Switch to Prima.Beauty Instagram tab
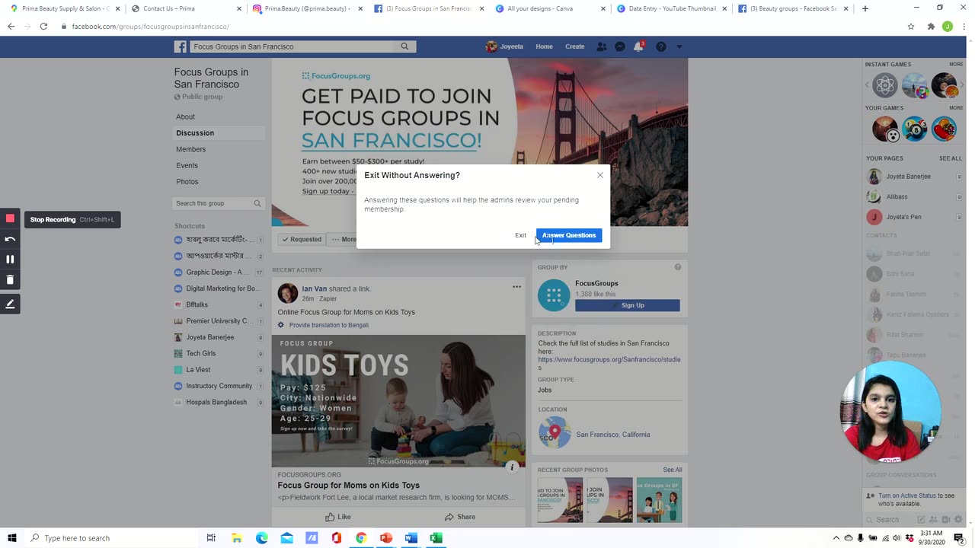The image size is (975, 548). 305,8
